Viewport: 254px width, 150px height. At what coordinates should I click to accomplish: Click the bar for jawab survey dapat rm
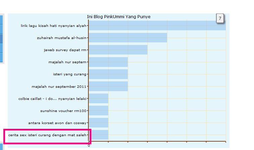coord(118,50)
